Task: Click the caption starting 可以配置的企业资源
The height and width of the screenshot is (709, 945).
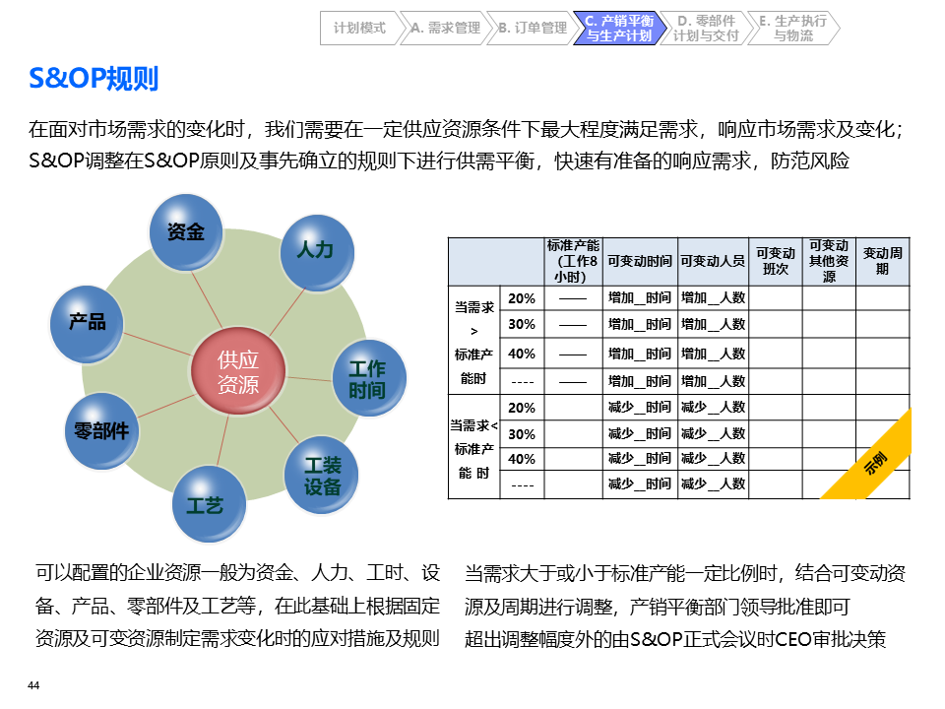Action: [237, 606]
